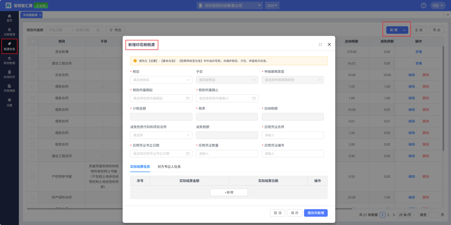Image resolution: width=451 pixels, height=225 pixels.
Task: Click the 跳至 page number input
Action: point(433,215)
